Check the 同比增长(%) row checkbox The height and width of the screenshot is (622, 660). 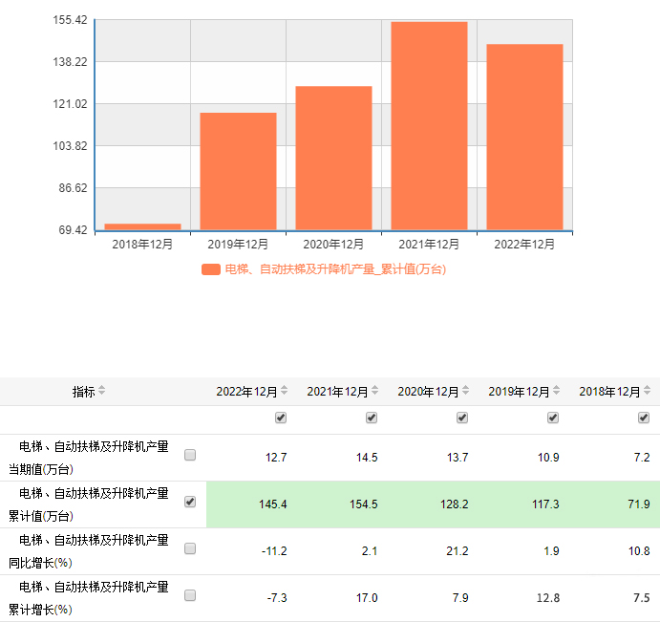pyautogui.click(x=190, y=548)
